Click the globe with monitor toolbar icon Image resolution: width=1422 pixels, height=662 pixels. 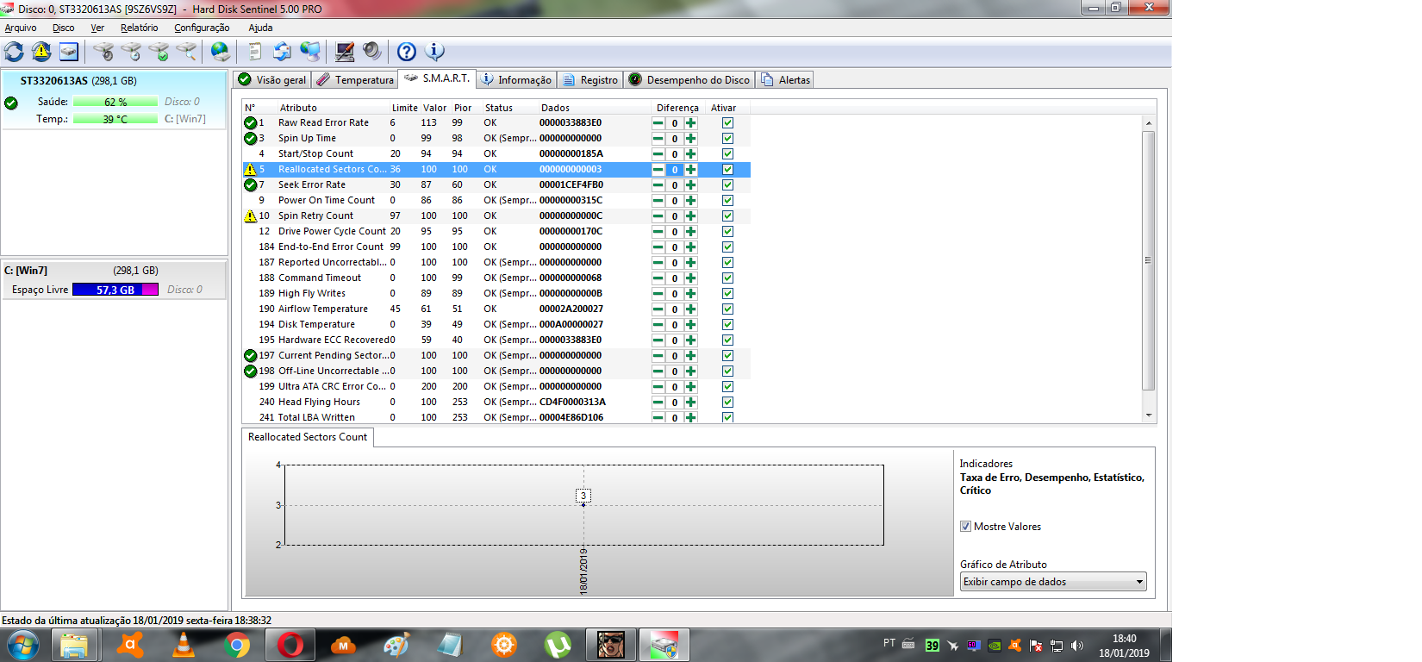pyautogui.click(x=310, y=52)
